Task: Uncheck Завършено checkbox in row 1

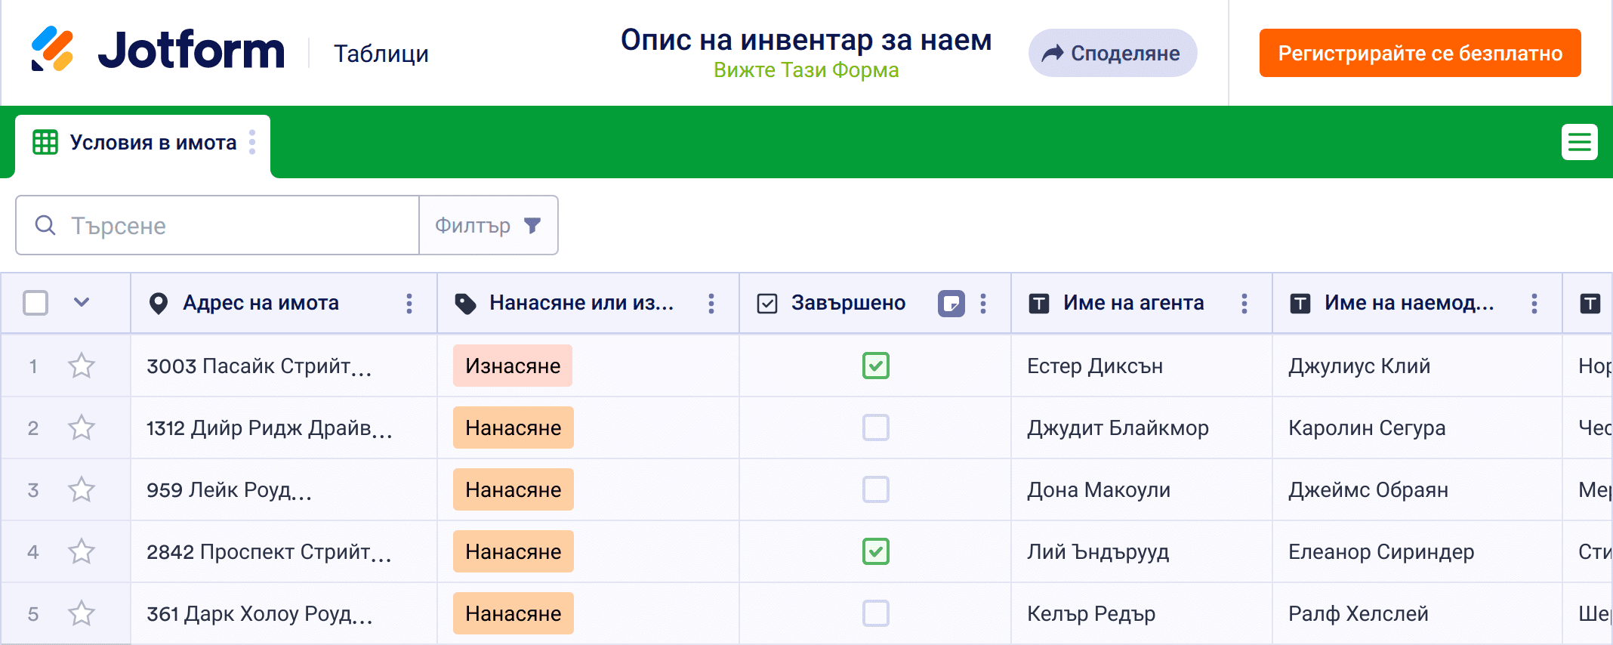Action: point(875,366)
